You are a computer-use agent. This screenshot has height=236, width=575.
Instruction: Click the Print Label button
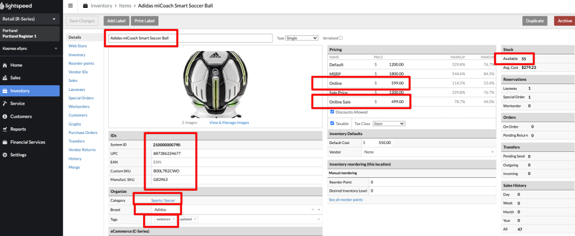(x=144, y=21)
